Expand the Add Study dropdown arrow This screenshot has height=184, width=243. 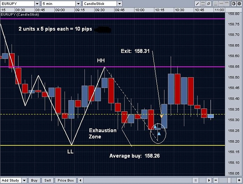24,180
